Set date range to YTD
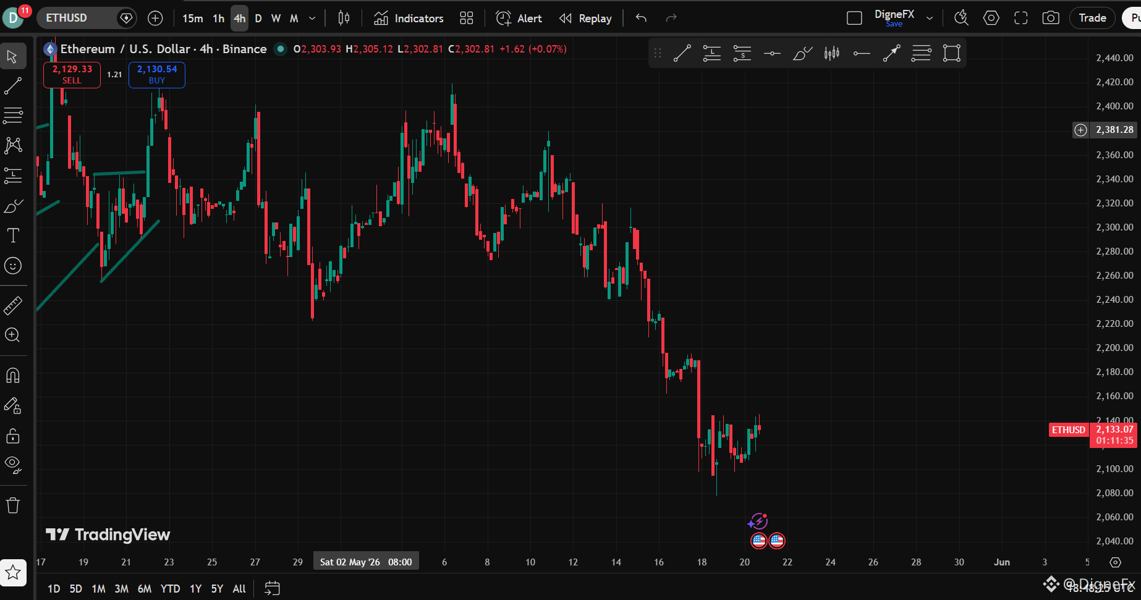This screenshot has height=600, width=1141. tap(170, 589)
